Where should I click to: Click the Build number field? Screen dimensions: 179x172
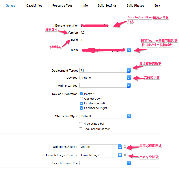click(106, 40)
